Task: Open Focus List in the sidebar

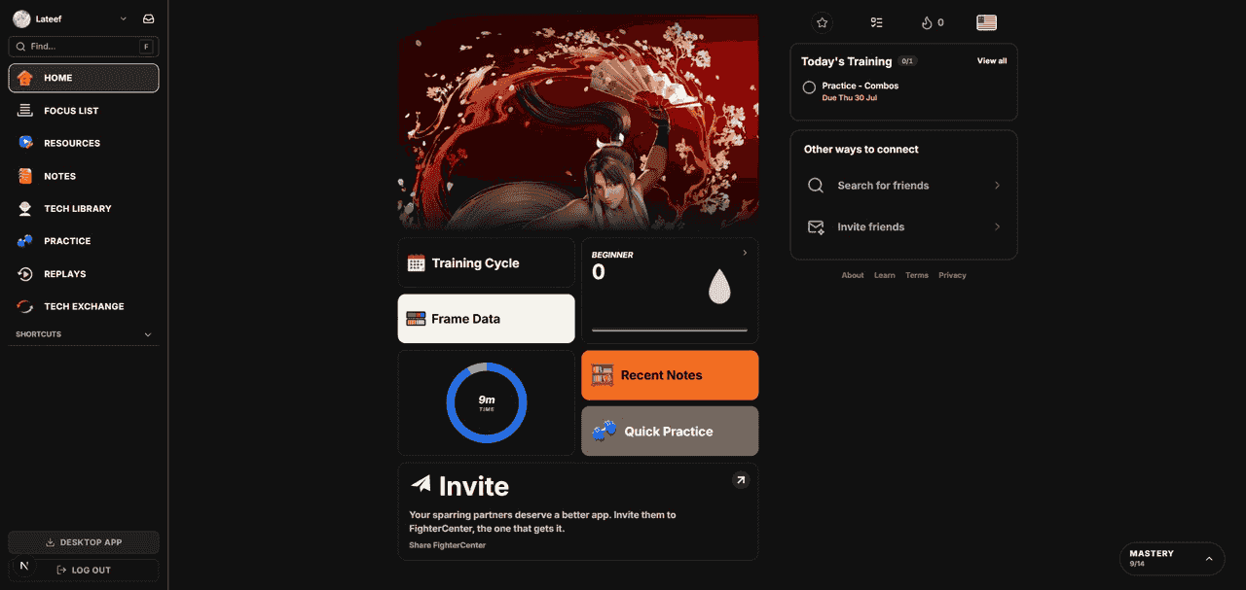Action: point(84,111)
